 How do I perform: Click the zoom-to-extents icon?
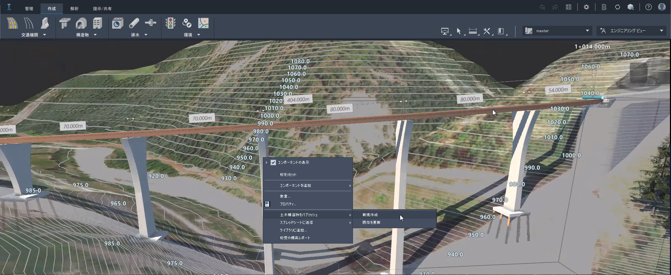coord(569,7)
